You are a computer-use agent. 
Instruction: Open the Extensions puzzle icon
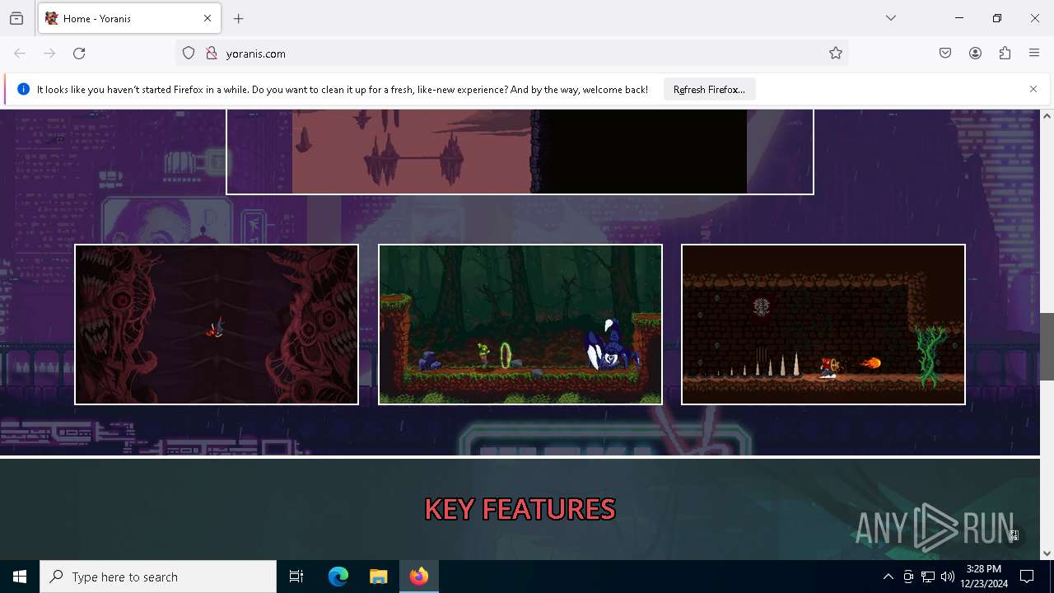click(1005, 54)
